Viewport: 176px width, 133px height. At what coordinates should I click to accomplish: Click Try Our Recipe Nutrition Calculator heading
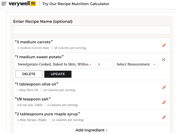click(x=76, y=4)
